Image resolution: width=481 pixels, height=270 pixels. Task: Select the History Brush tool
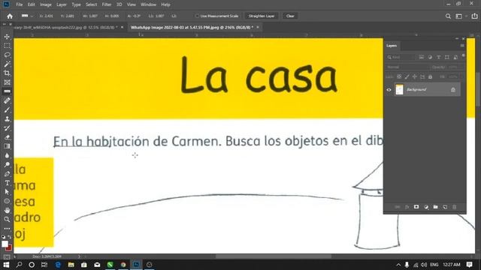7,128
